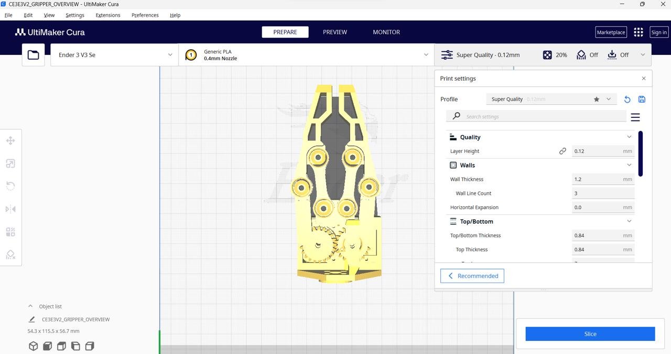The height and width of the screenshot is (354, 671).
Task: Switch to 3D perspective view cube
Action: [x=33, y=346]
